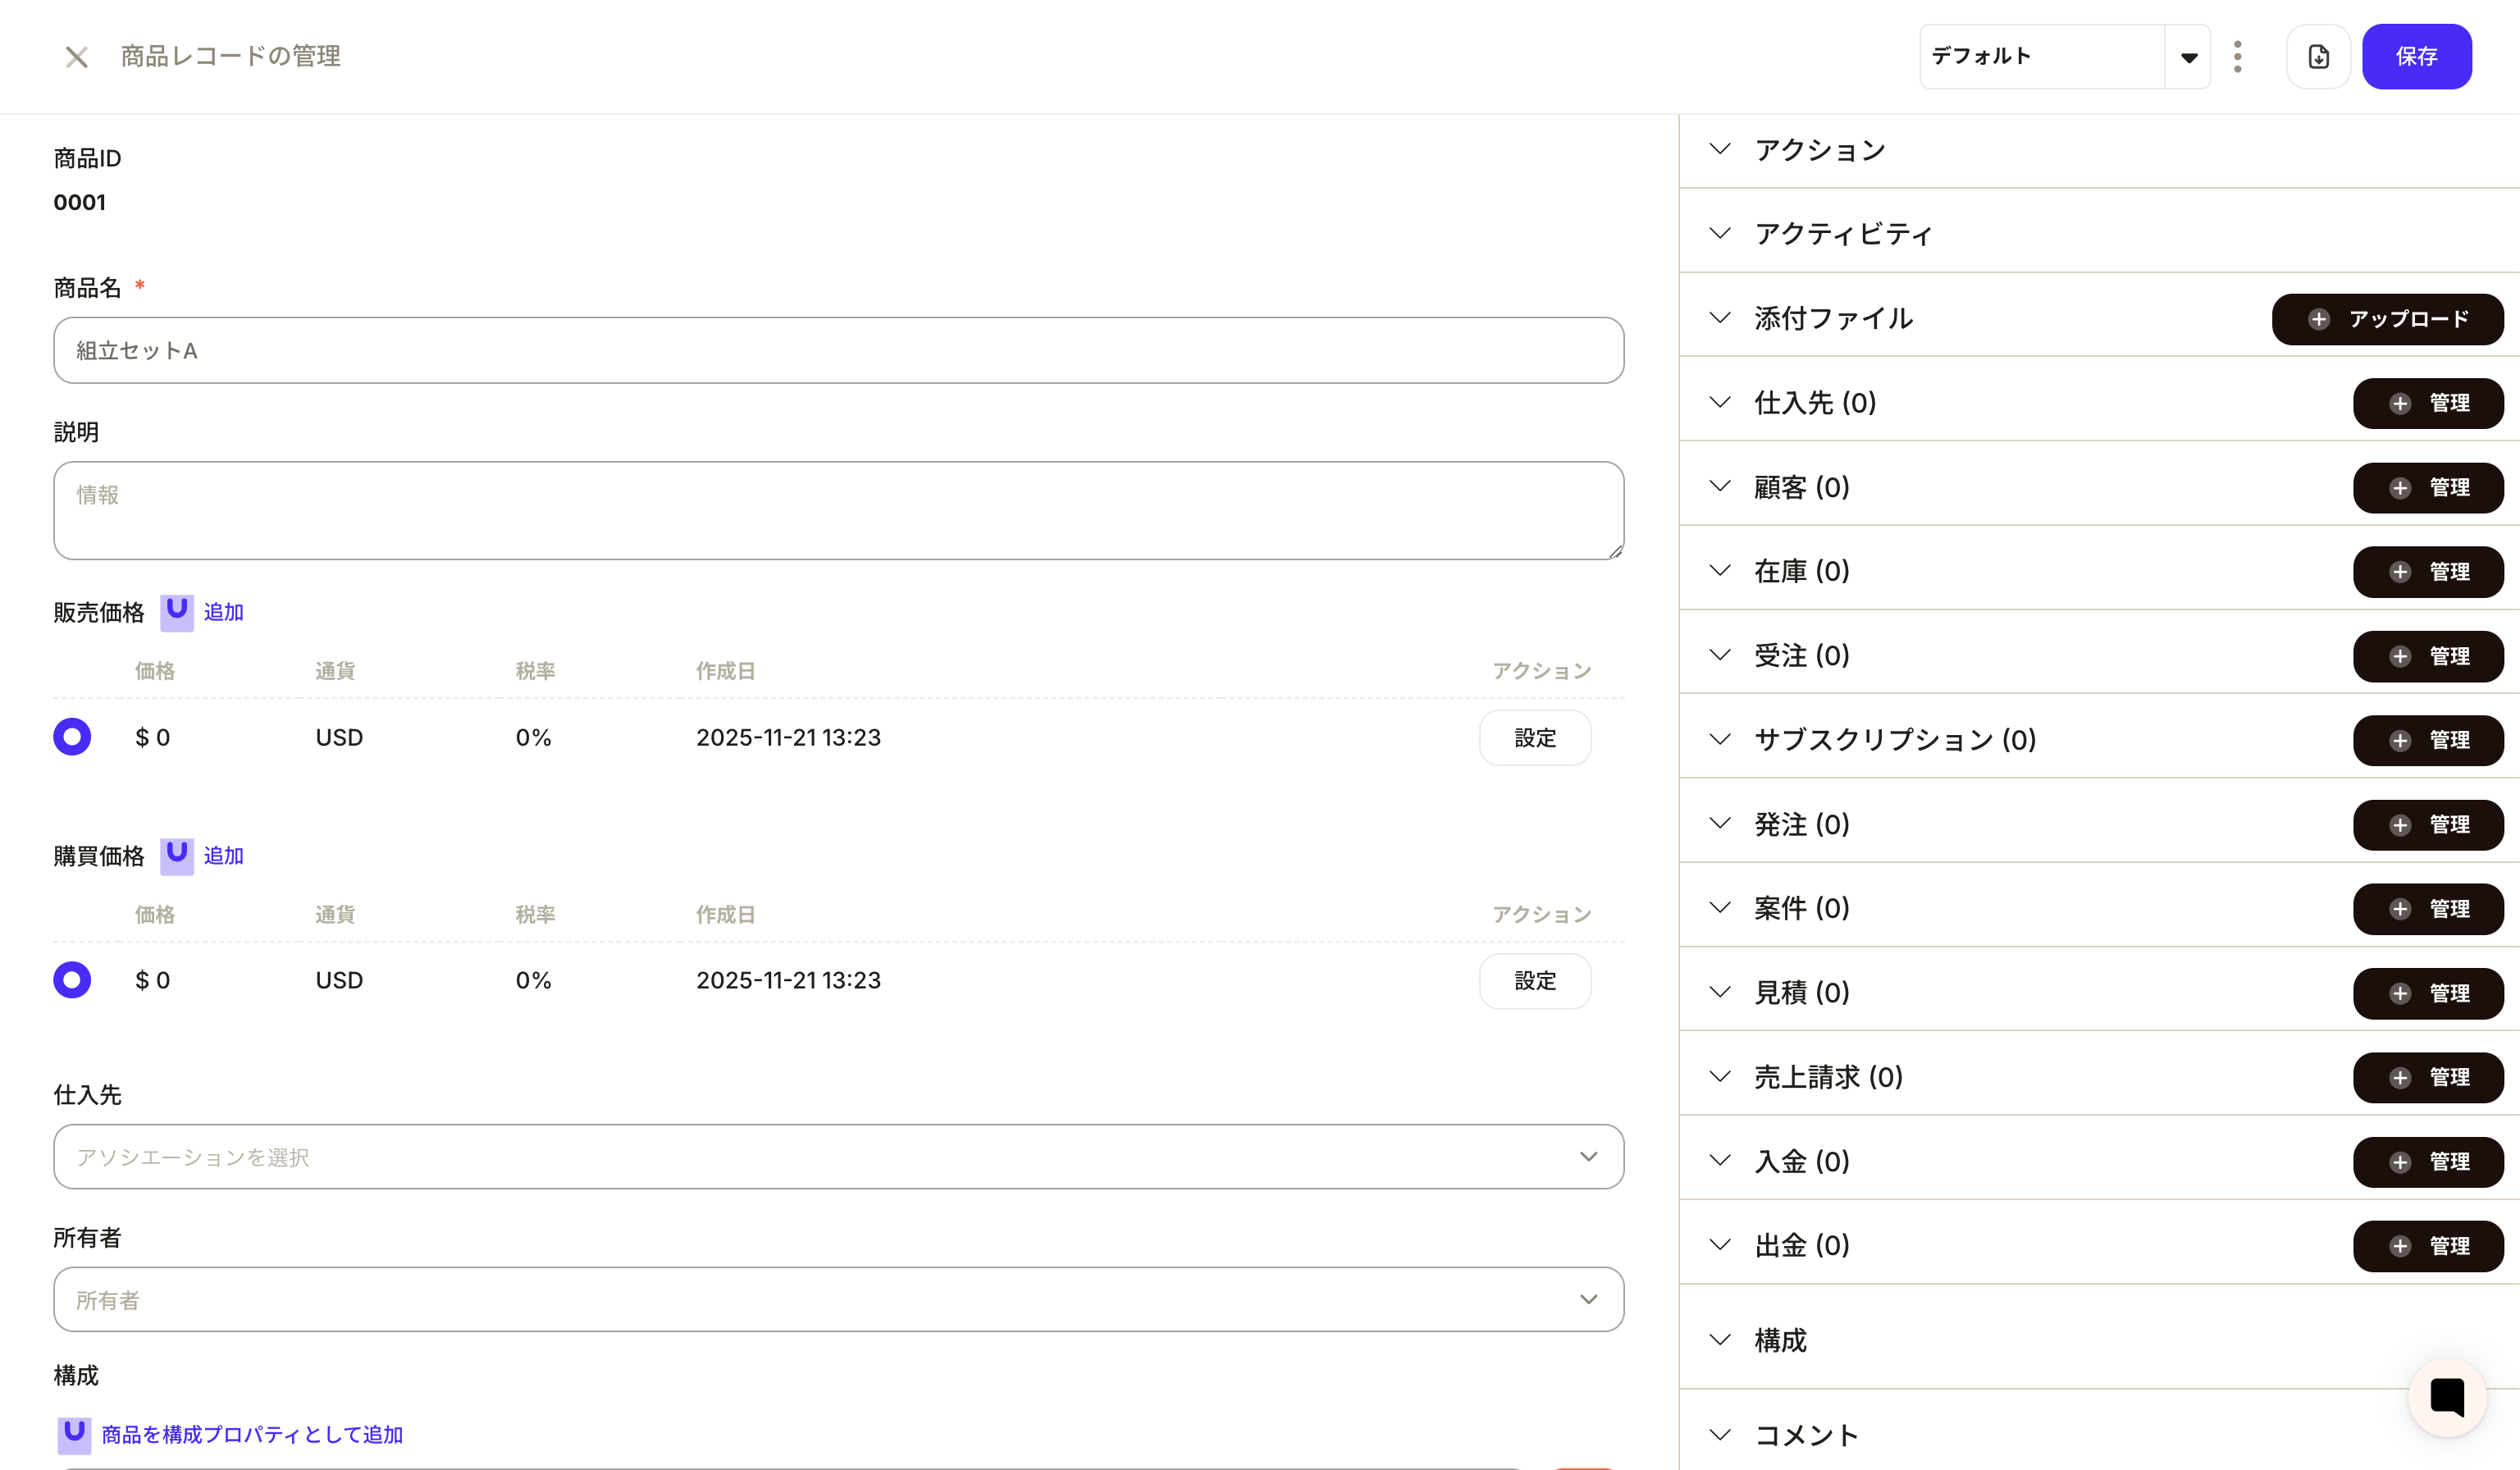This screenshot has width=2520, height=1470.
Task: Click the 管理 icon next to 仕入先 (0)
Action: [2401, 403]
